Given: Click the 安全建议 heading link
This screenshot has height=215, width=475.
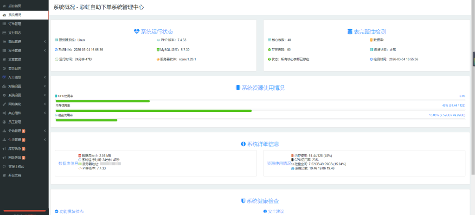Looking at the screenshot, I should [x=276, y=211].
